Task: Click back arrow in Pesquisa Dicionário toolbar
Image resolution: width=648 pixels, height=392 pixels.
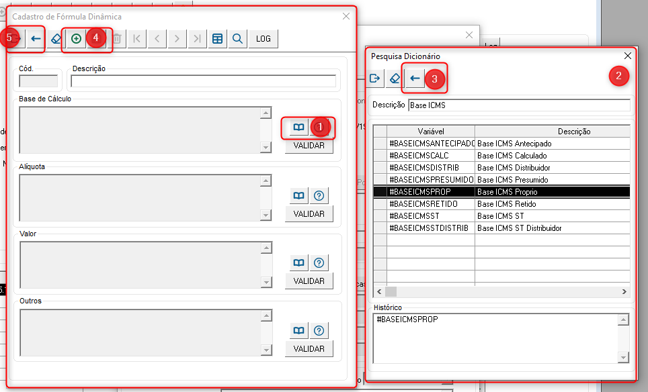Action: coord(415,79)
